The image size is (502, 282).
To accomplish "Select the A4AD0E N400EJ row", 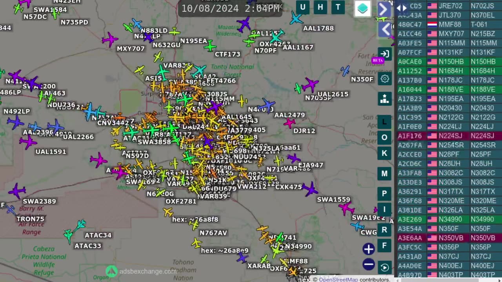I will (449, 266).
